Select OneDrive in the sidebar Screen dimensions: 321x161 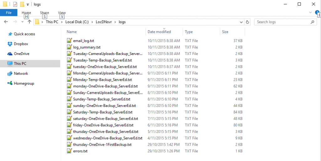pyautogui.click(x=21, y=54)
